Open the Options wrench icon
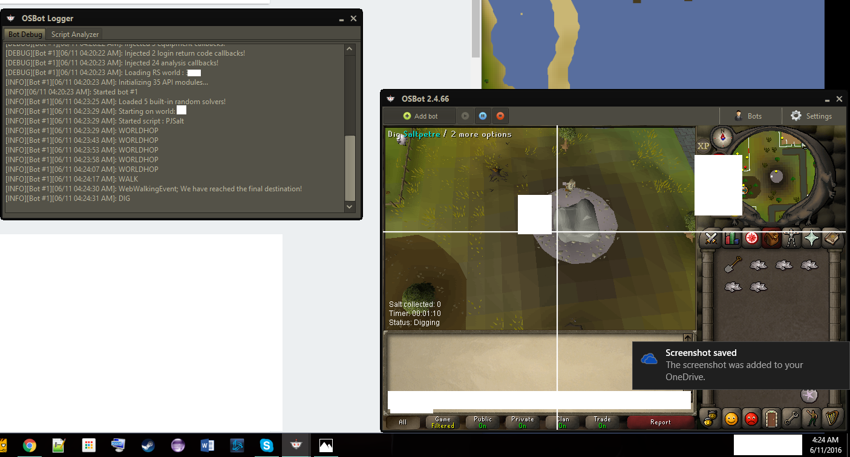The image size is (850, 457). point(792,418)
